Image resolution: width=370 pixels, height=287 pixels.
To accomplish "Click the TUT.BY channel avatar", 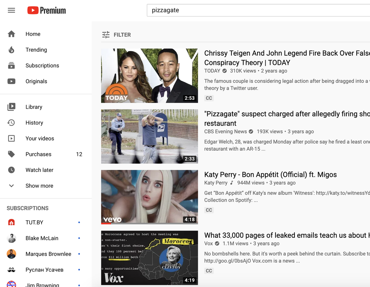I will click(x=11, y=222).
